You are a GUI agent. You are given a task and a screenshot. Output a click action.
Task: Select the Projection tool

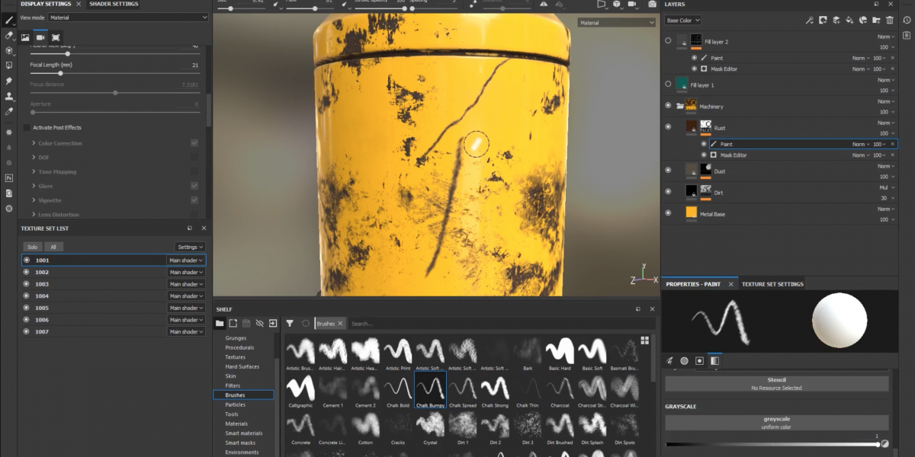[9, 50]
